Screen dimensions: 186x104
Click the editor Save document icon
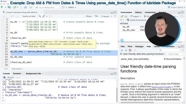(x=17, y=16)
